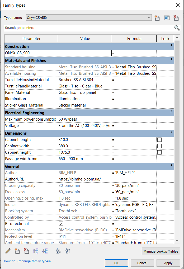Screen dimensions: 184x269
Task: Click the Delete Type icon
Action: [x=176, y=18]
